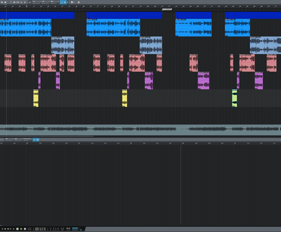Open the lower editor Snap mode dropdown
The height and width of the screenshot is (232, 281).
(27, 139)
